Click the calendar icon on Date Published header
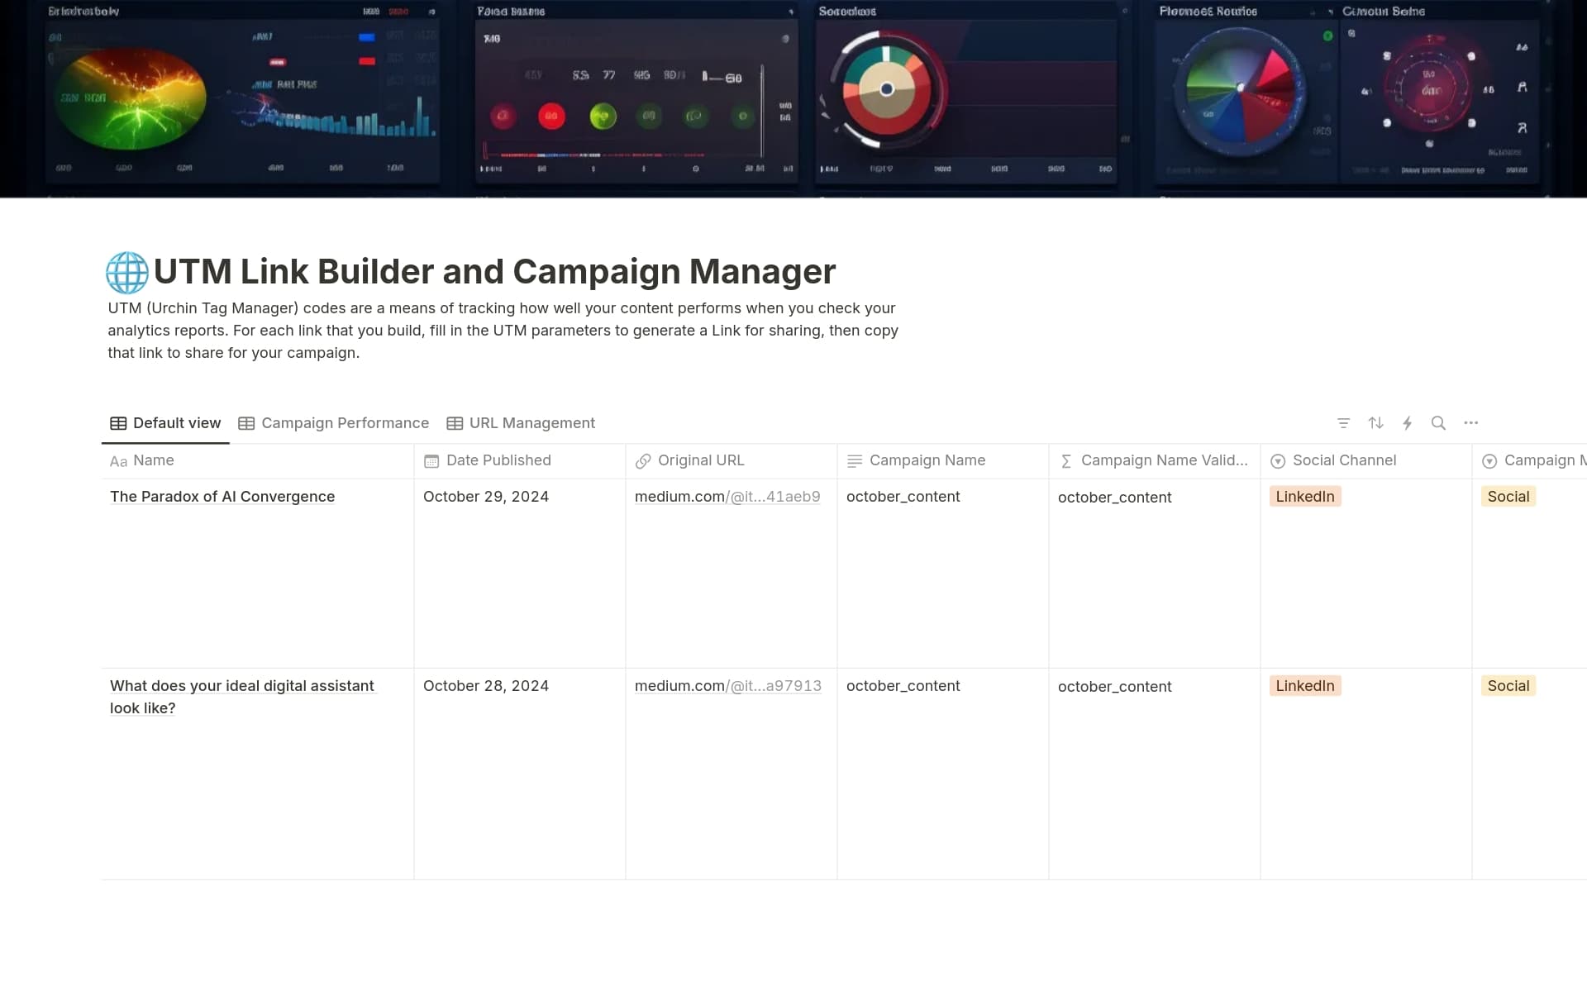The width and height of the screenshot is (1587, 991). click(431, 460)
